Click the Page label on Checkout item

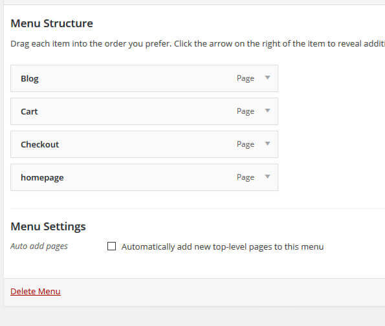[x=245, y=144]
